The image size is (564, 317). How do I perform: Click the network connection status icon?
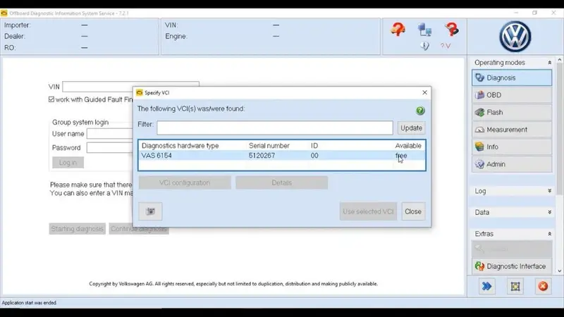tap(424, 30)
